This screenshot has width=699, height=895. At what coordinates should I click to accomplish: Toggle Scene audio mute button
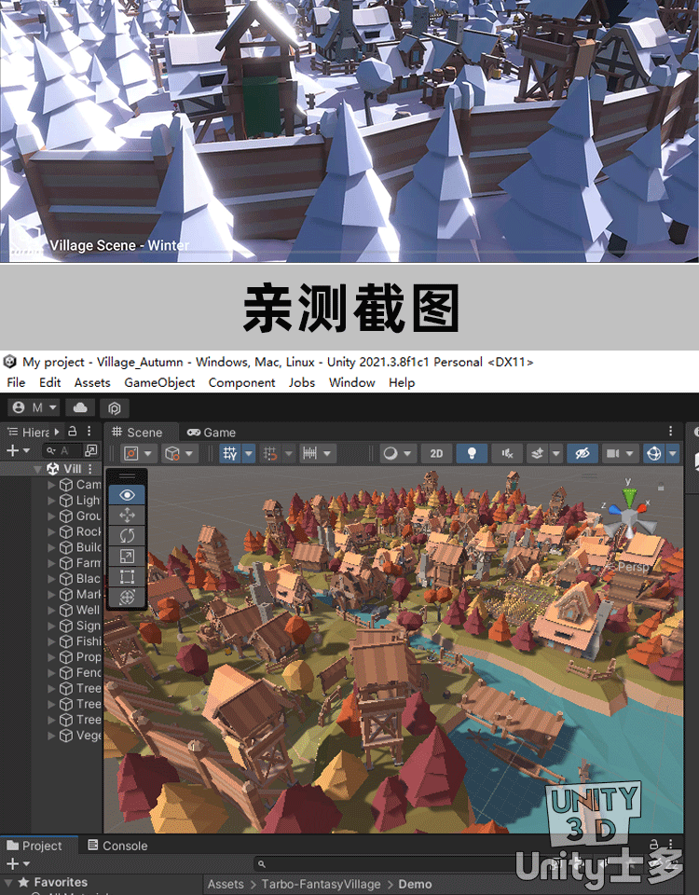click(x=507, y=453)
